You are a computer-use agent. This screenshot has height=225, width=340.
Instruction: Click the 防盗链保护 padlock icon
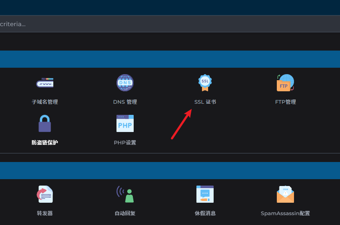[45, 123]
